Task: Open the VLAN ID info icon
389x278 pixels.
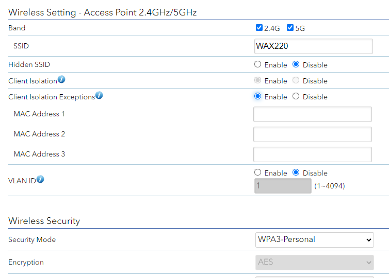Action: (x=40, y=179)
